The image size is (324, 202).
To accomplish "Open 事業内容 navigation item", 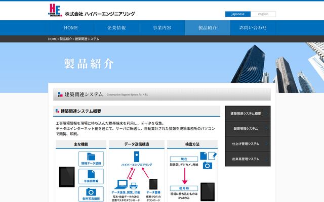I will click(162, 28).
